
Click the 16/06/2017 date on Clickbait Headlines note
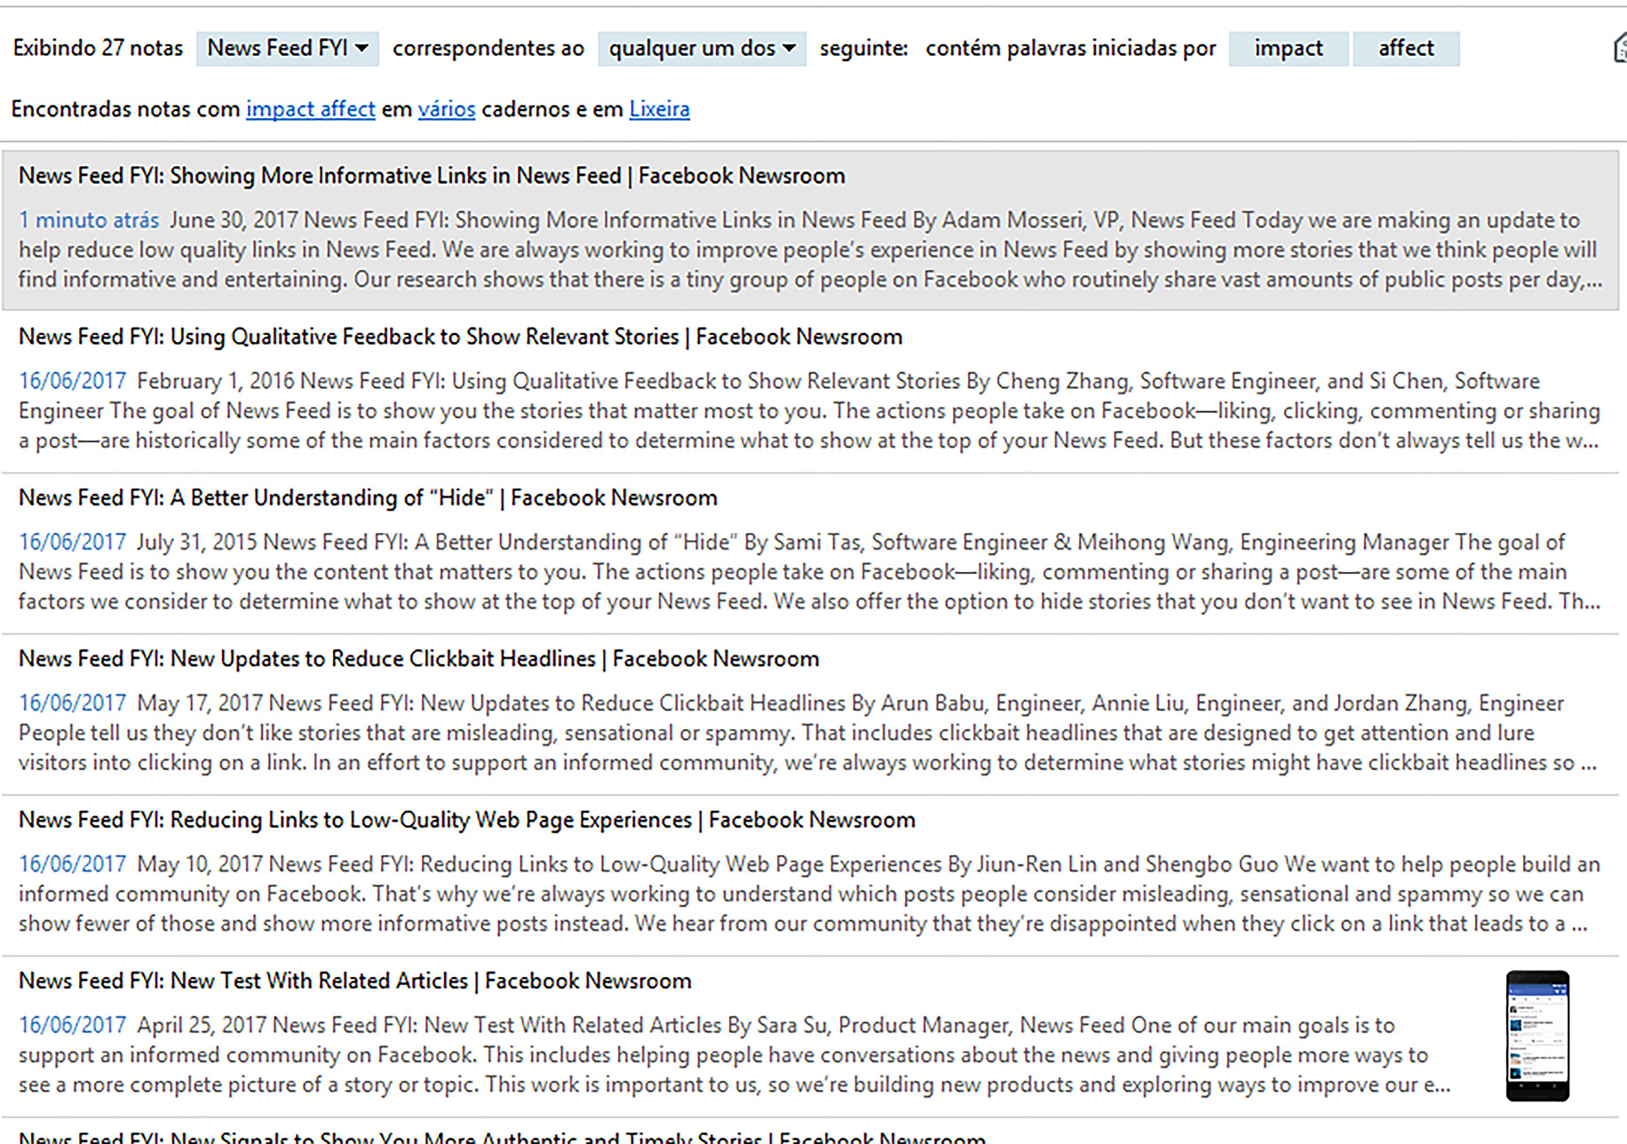pyautogui.click(x=72, y=703)
